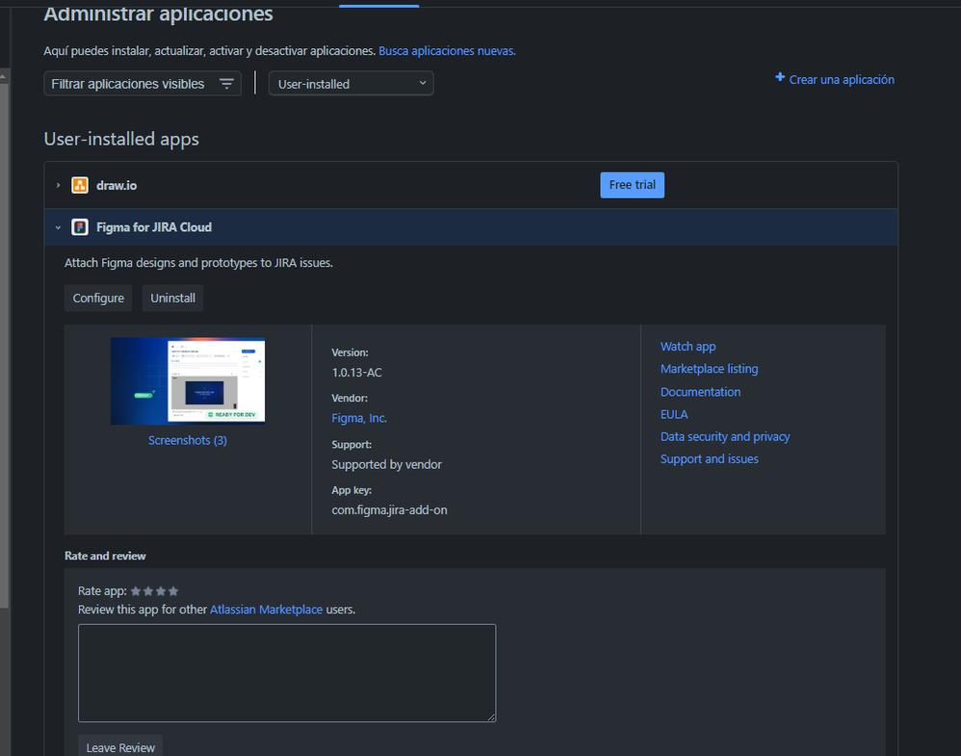The width and height of the screenshot is (961, 756).
Task: Expand the draw.io app row
Action: (x=58, y=185)
